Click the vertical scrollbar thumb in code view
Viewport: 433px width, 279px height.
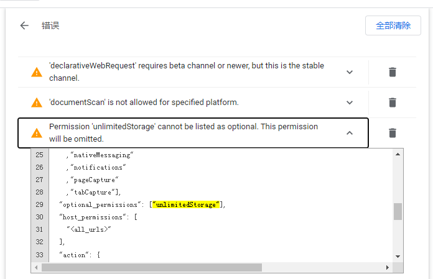(398, 211)
